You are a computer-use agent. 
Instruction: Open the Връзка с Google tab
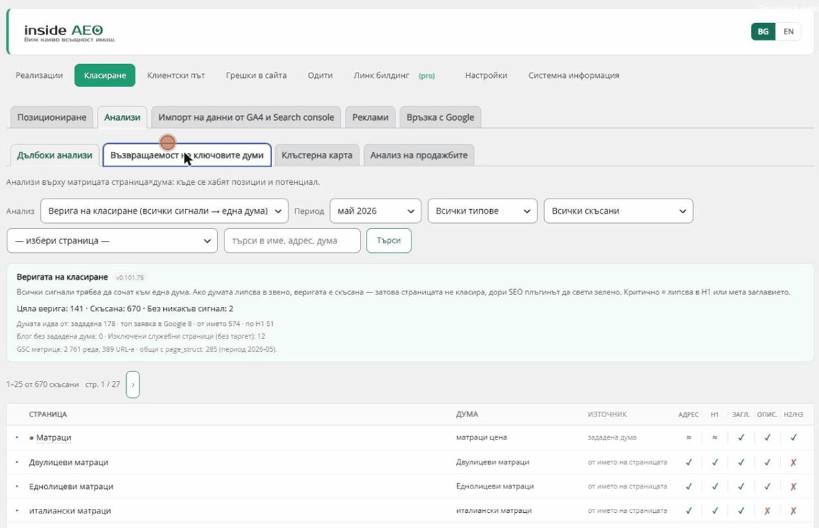tap(441, 117)
